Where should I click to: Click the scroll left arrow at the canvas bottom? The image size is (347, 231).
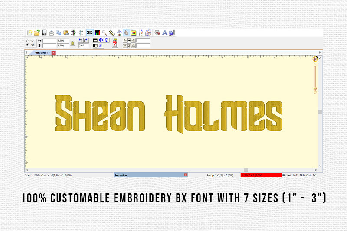point(27,170)
